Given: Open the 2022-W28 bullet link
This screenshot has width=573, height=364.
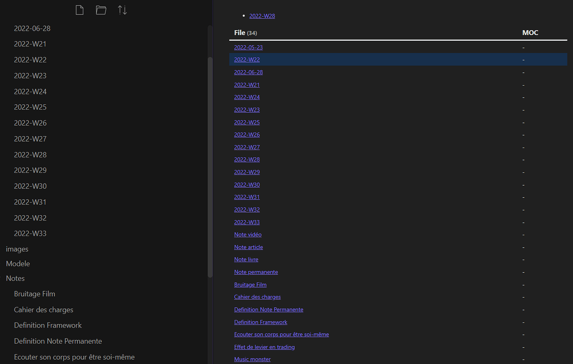Looking at the screenshot, I should pos(262,15).
